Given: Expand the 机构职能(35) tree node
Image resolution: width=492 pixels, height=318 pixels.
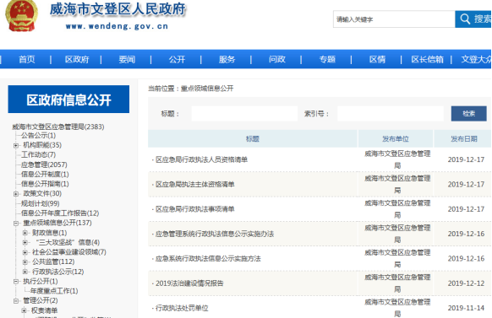Looking at the screenshot, I should tap(16, 145).
